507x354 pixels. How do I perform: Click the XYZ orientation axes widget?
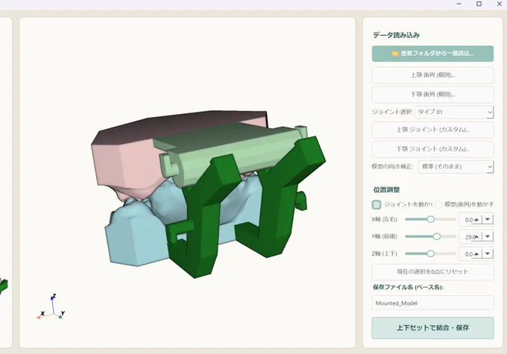[x=51, y=307]
